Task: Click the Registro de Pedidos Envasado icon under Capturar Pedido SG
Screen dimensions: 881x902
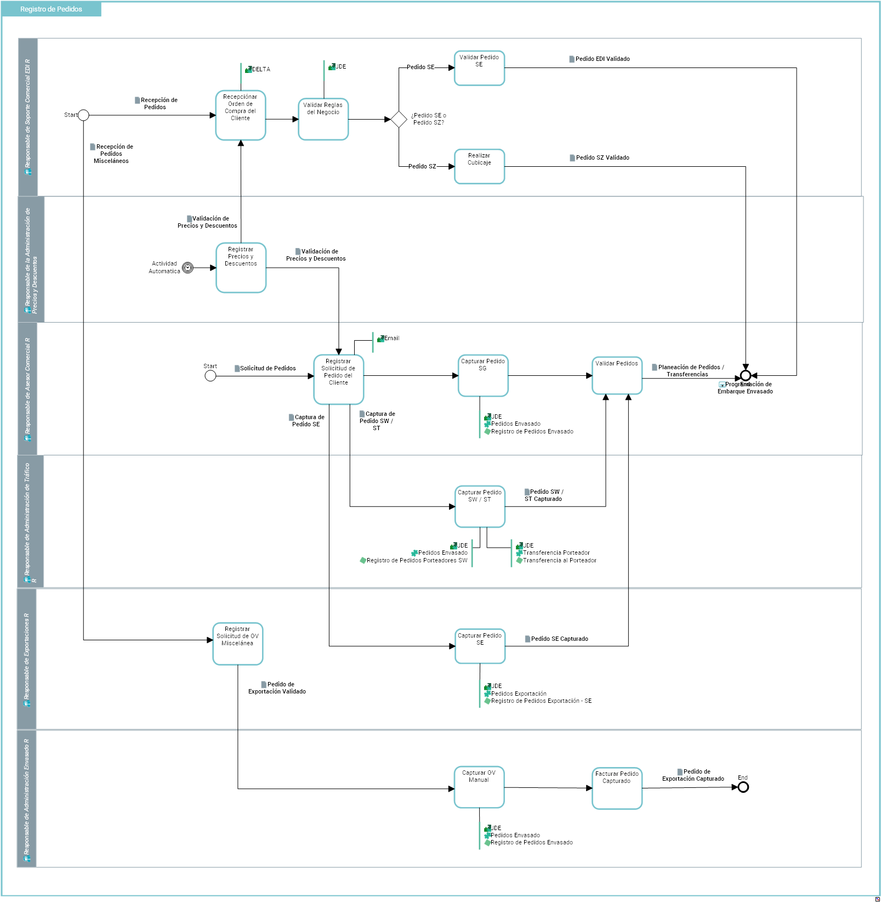Action: tap(487, 432)
